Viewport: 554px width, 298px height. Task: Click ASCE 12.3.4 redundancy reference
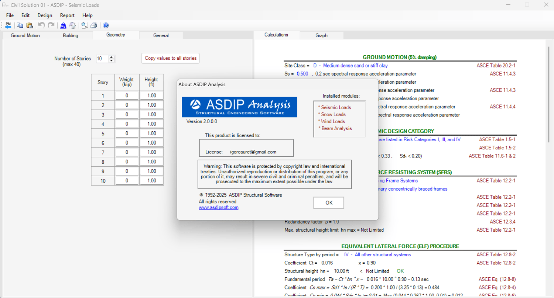(503, 222)
